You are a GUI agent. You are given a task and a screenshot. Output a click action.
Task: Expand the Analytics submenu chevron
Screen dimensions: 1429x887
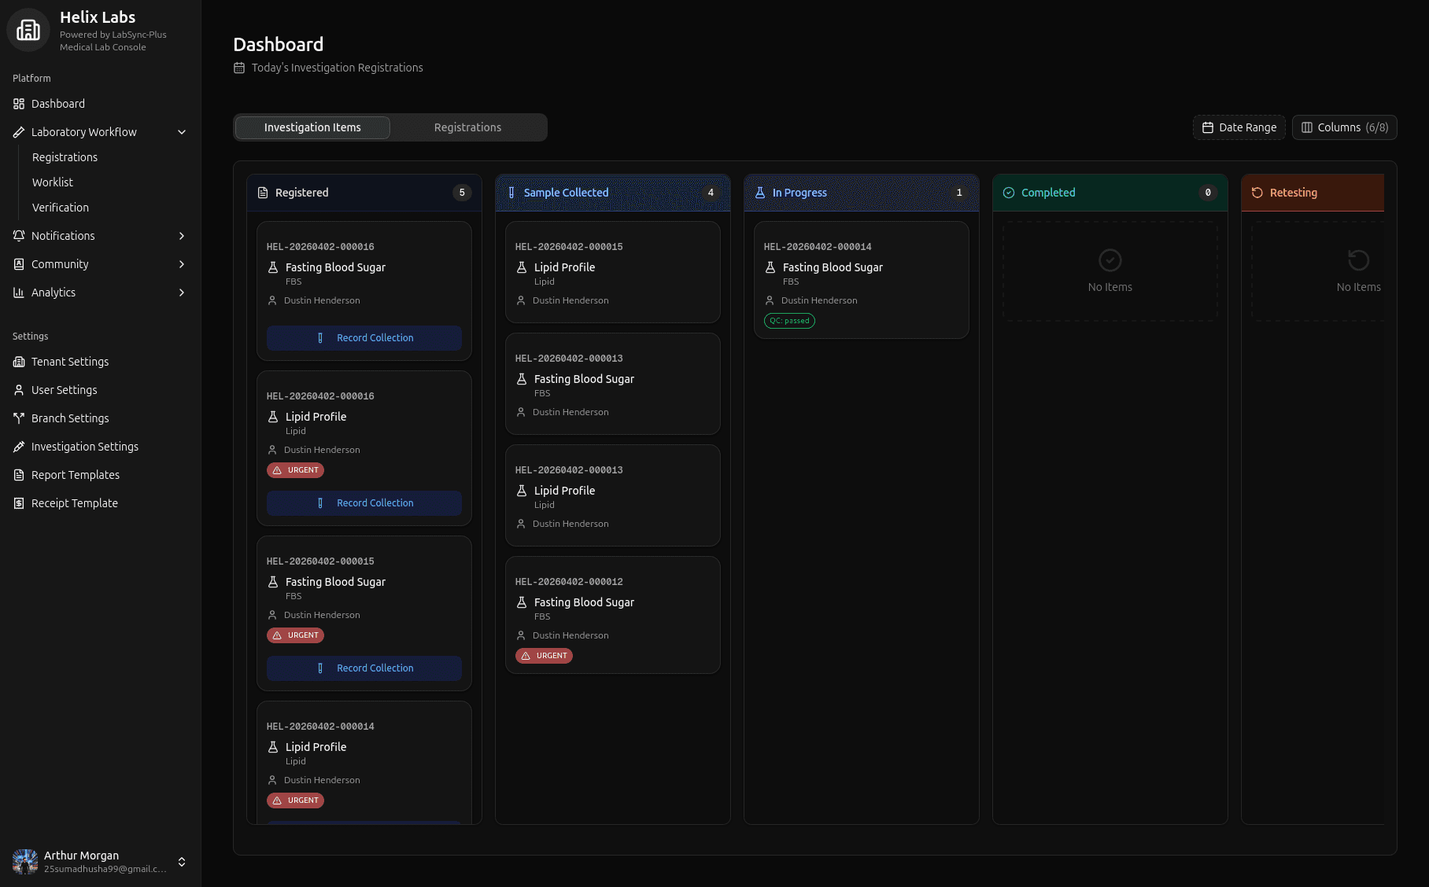182,293
